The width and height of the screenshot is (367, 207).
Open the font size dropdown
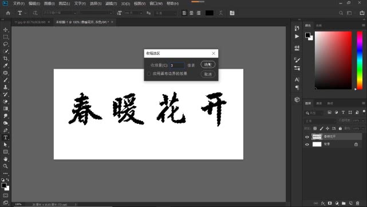coord(133,13)
